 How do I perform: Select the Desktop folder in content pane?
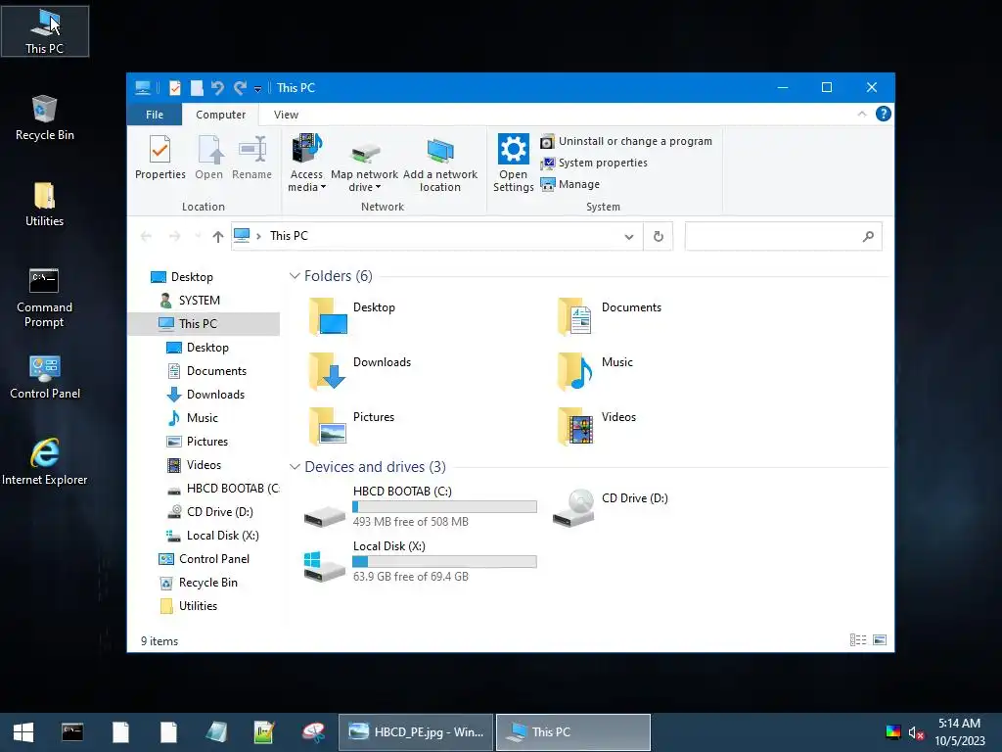(x=351, y=316)
